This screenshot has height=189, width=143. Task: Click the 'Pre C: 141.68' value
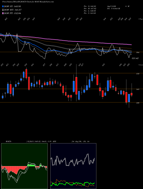tap(90, 13)
